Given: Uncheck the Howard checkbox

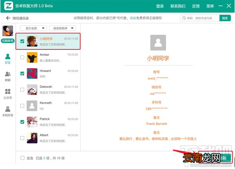Looking at the screenshot, I should point(22,73).
